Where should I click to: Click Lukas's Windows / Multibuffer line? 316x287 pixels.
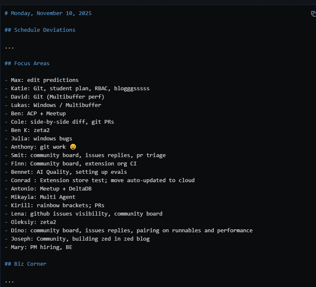pyautogui.click(x=53, y=105)
